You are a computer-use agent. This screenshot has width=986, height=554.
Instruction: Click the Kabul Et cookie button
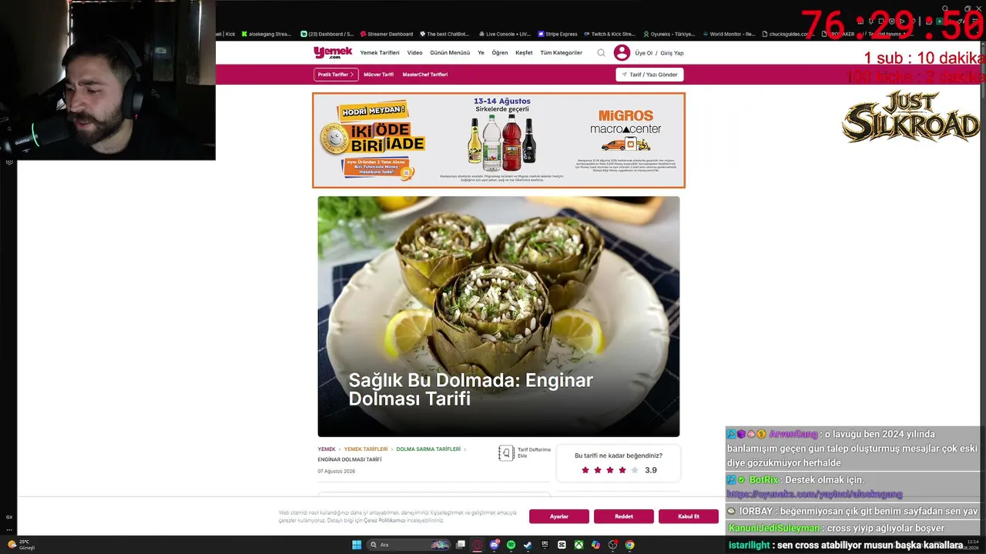point(689,516)
